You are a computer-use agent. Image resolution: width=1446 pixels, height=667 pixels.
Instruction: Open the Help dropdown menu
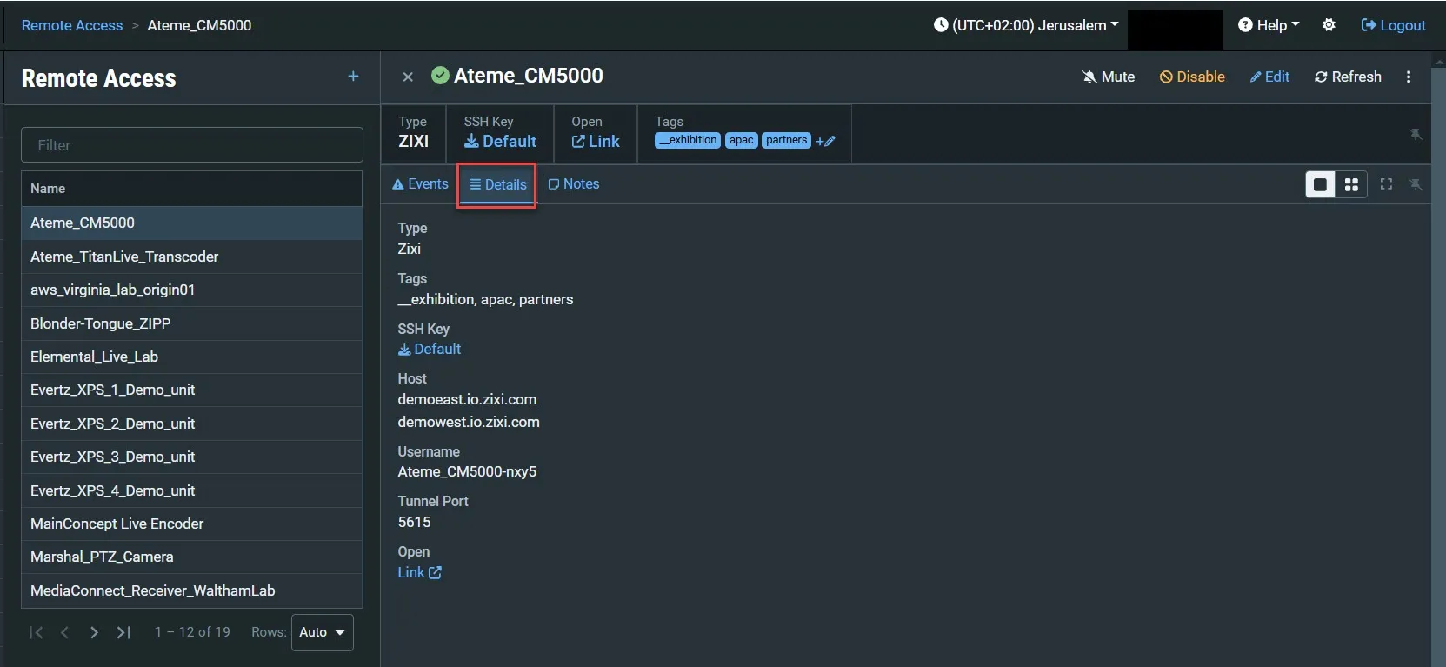click(x=1269, y=25)
